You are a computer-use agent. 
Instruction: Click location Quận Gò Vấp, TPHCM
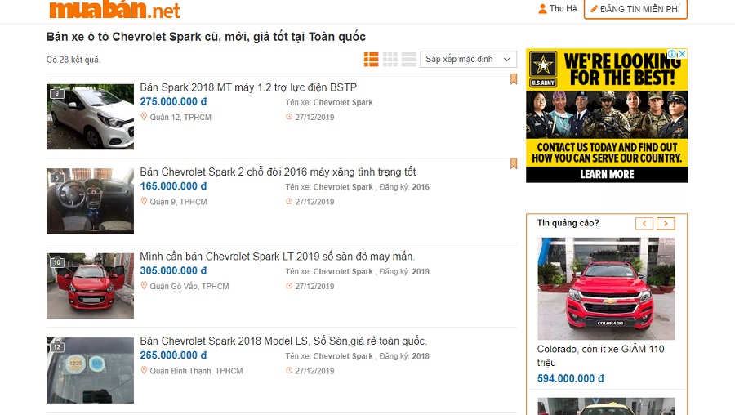click(189, 286)
